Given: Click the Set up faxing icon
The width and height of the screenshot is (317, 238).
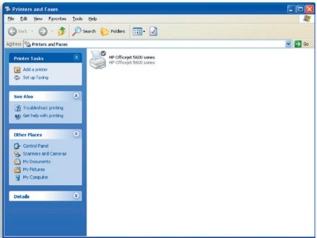Looking at the screenshot, I should click(17, 77).
